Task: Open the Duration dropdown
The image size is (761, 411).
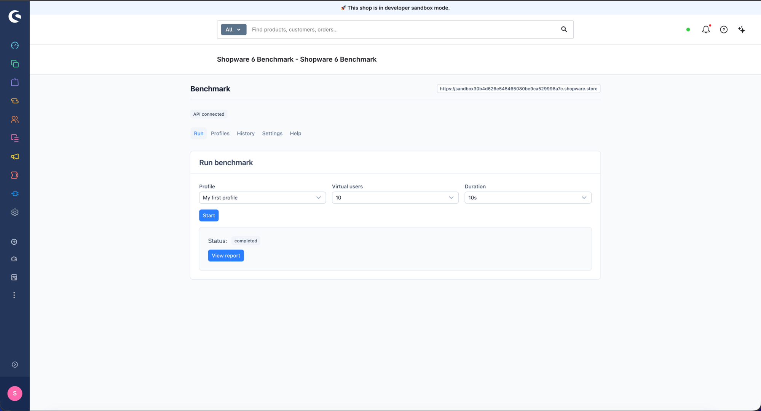Action: pos(528,198)
